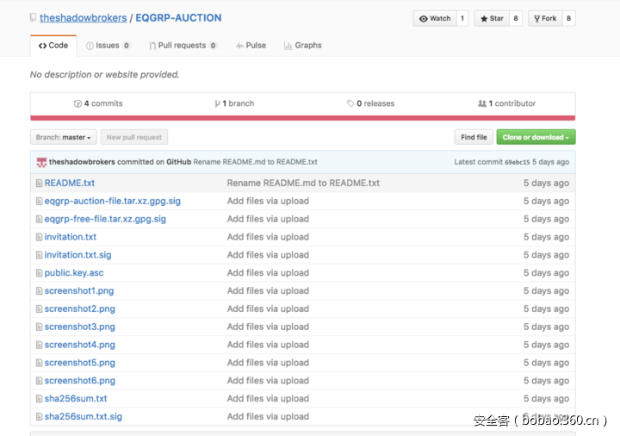
Task: Open screenshot6.png file
Action: 80,381
